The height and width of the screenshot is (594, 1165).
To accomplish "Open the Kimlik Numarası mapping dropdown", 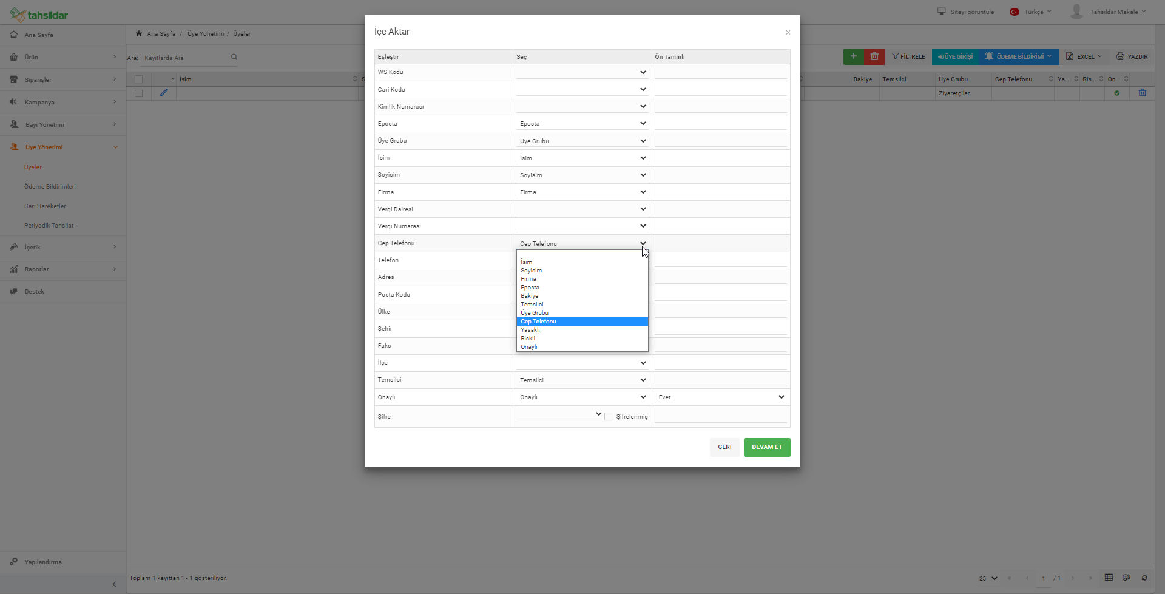I will [582, 106].
